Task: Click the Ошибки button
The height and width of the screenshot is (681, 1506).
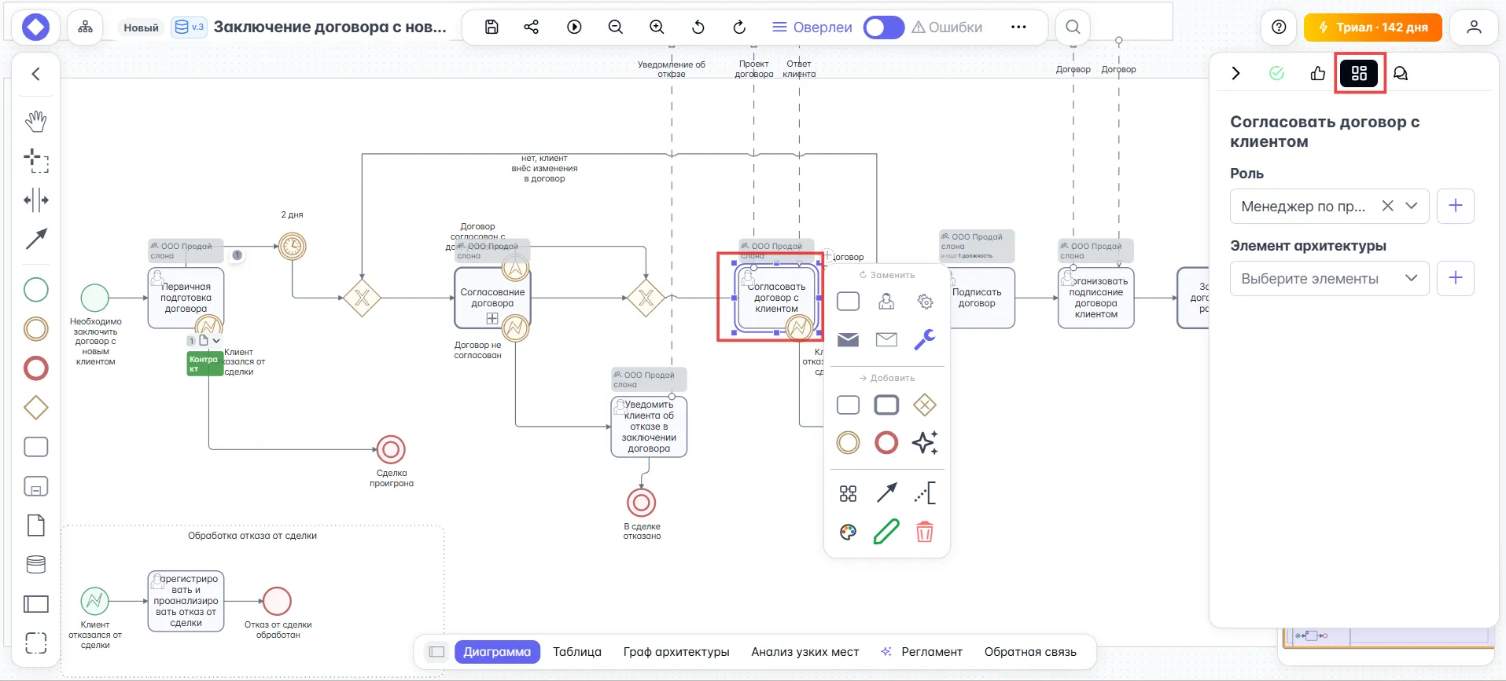Action: click(x=947, y=27)
